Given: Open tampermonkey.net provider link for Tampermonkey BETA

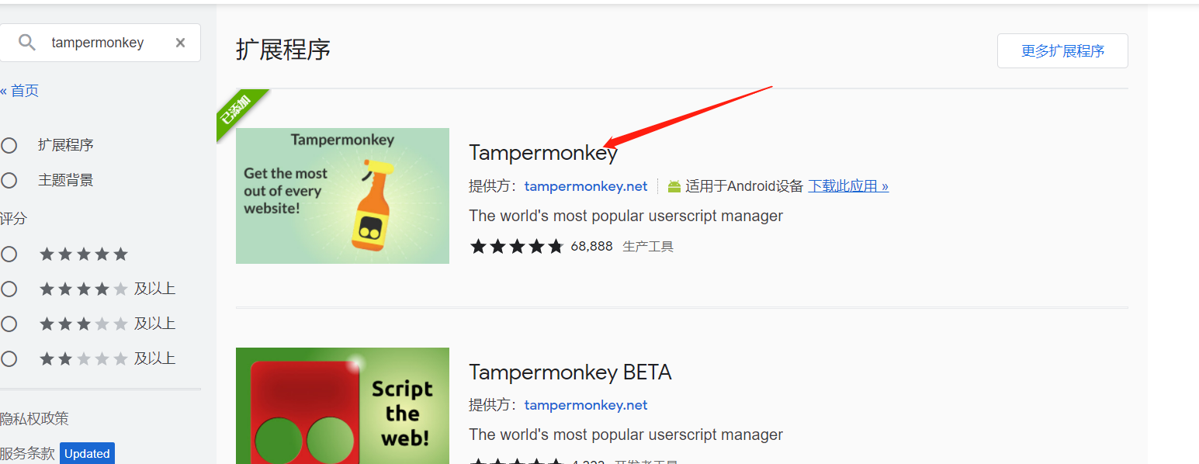Looking at the screenshot, I should pos(586,405).
